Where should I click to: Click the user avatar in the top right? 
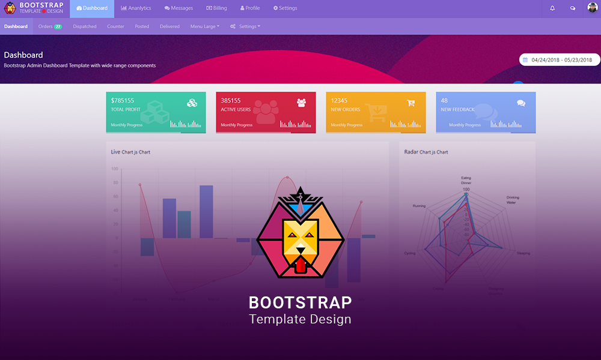[x=593, y=8]
